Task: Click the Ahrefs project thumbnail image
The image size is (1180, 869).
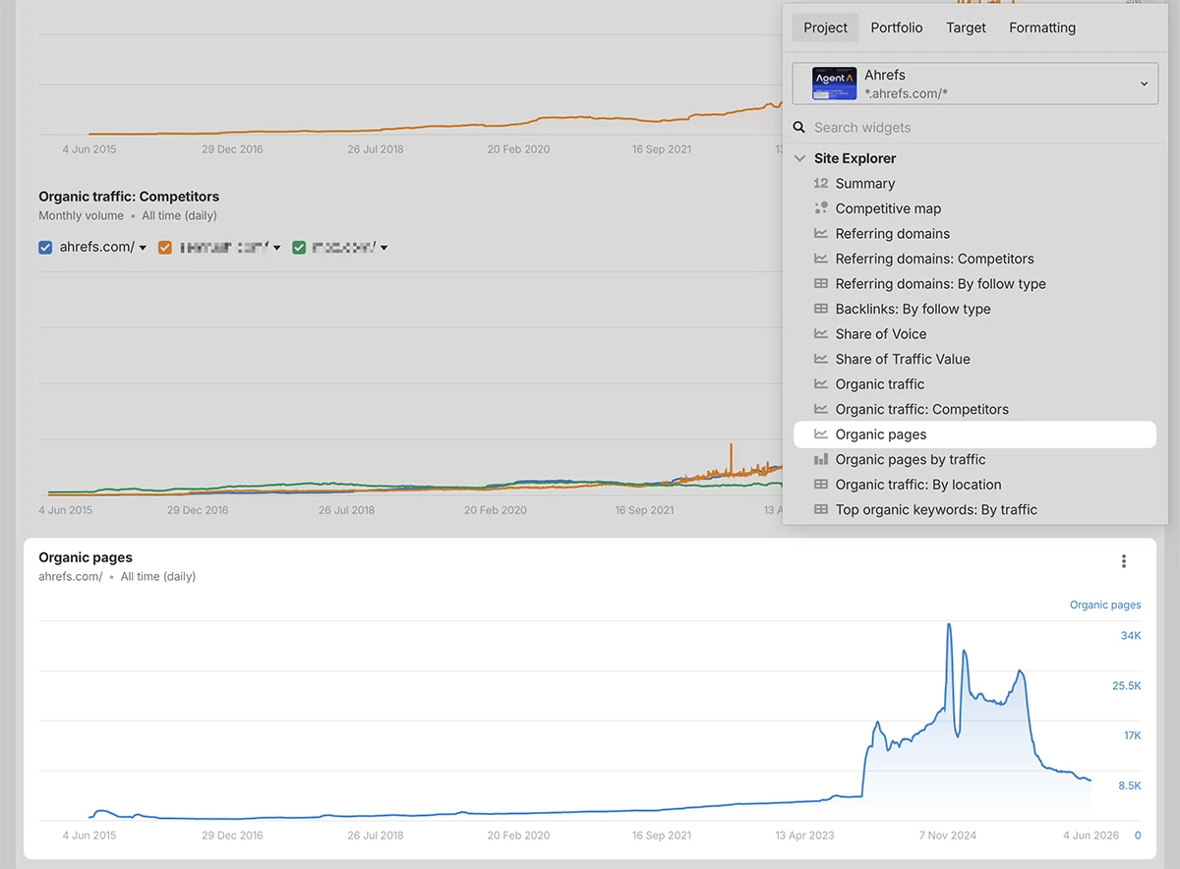Action: pyautogui.click(x=834, y=84)
